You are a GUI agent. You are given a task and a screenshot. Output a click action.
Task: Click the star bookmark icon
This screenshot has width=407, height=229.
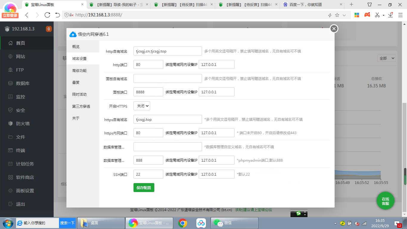pyautogui.click(x=337, y=15)
